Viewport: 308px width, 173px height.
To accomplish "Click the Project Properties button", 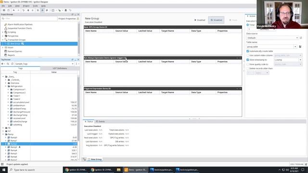I will 68,19.
